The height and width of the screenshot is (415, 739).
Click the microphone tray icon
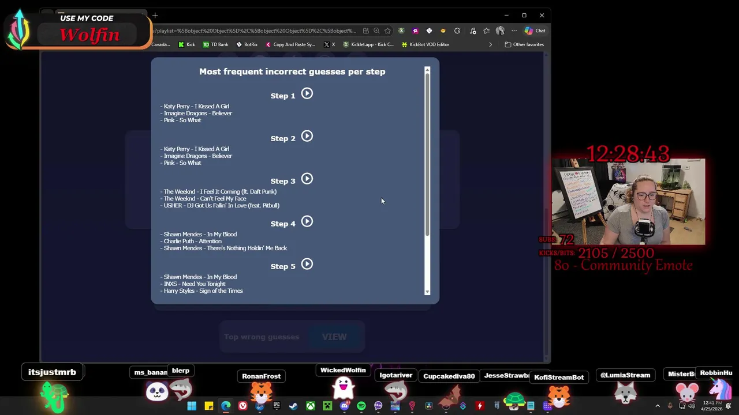pyautogui.click(x=670, y=406)
